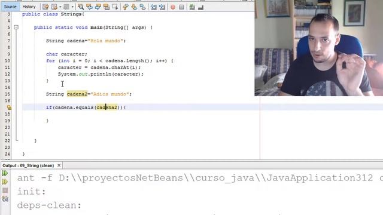Viewport: 383px width, 215px height.
Task: Click highlighted cadena2 on line 15
Action: [77, 94]
